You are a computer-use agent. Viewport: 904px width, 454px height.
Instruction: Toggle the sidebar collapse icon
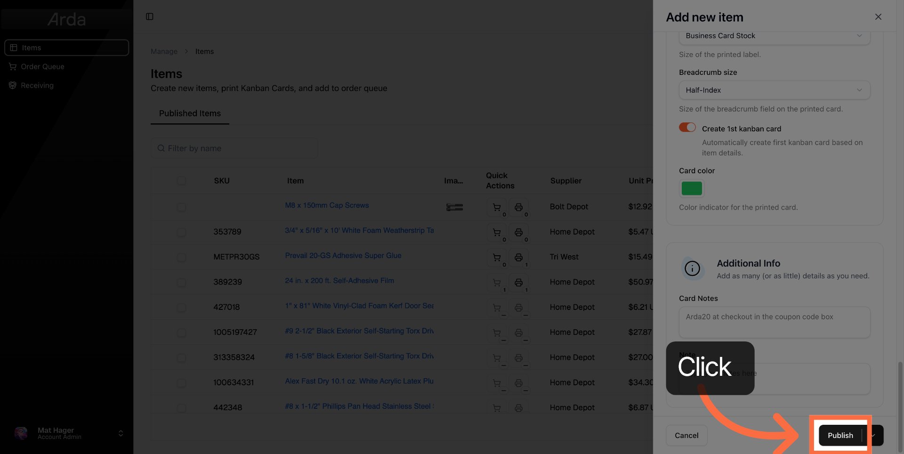click(x=150, y=16)
